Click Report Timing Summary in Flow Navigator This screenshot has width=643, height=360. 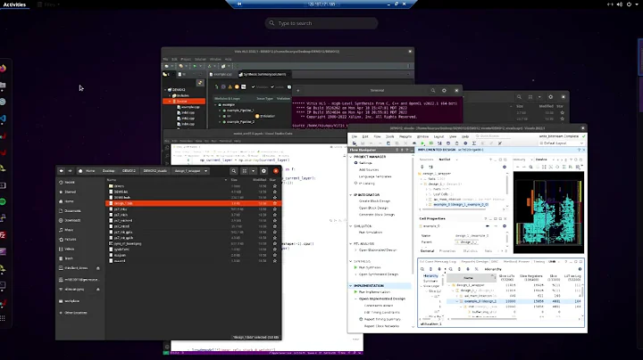pyautogui.click(x=382, y=319)
